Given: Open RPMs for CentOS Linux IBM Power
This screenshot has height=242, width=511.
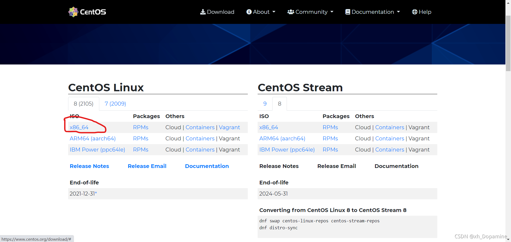Looking at the screenshot, I should 141,150.
